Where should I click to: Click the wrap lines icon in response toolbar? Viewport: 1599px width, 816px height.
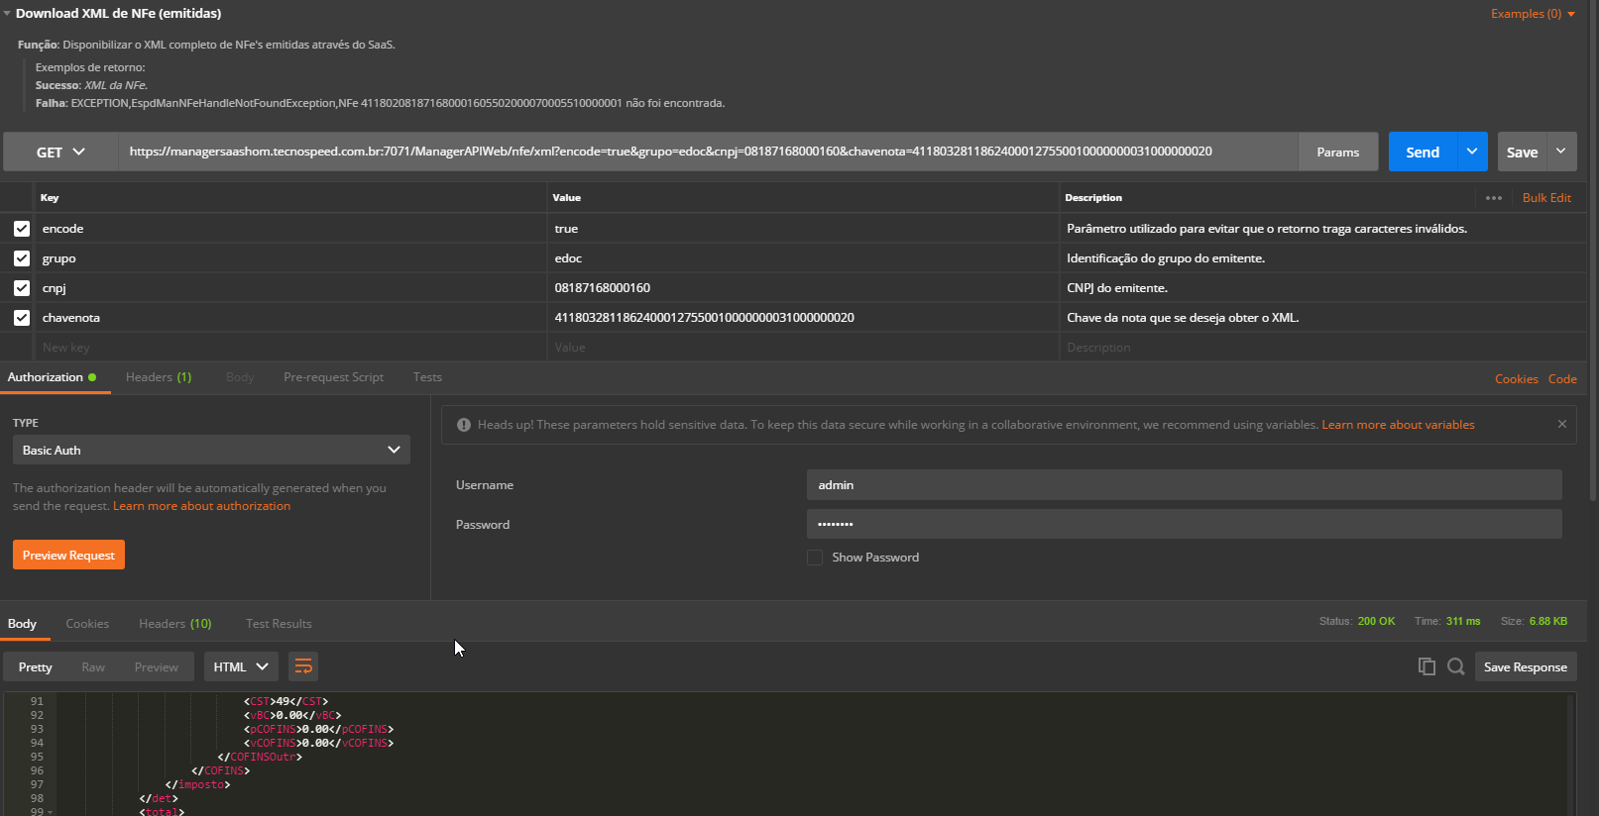click(x=303, y=666)
